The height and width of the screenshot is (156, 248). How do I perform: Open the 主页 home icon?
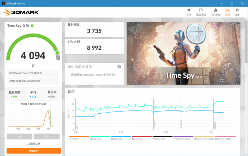(189, 12)
